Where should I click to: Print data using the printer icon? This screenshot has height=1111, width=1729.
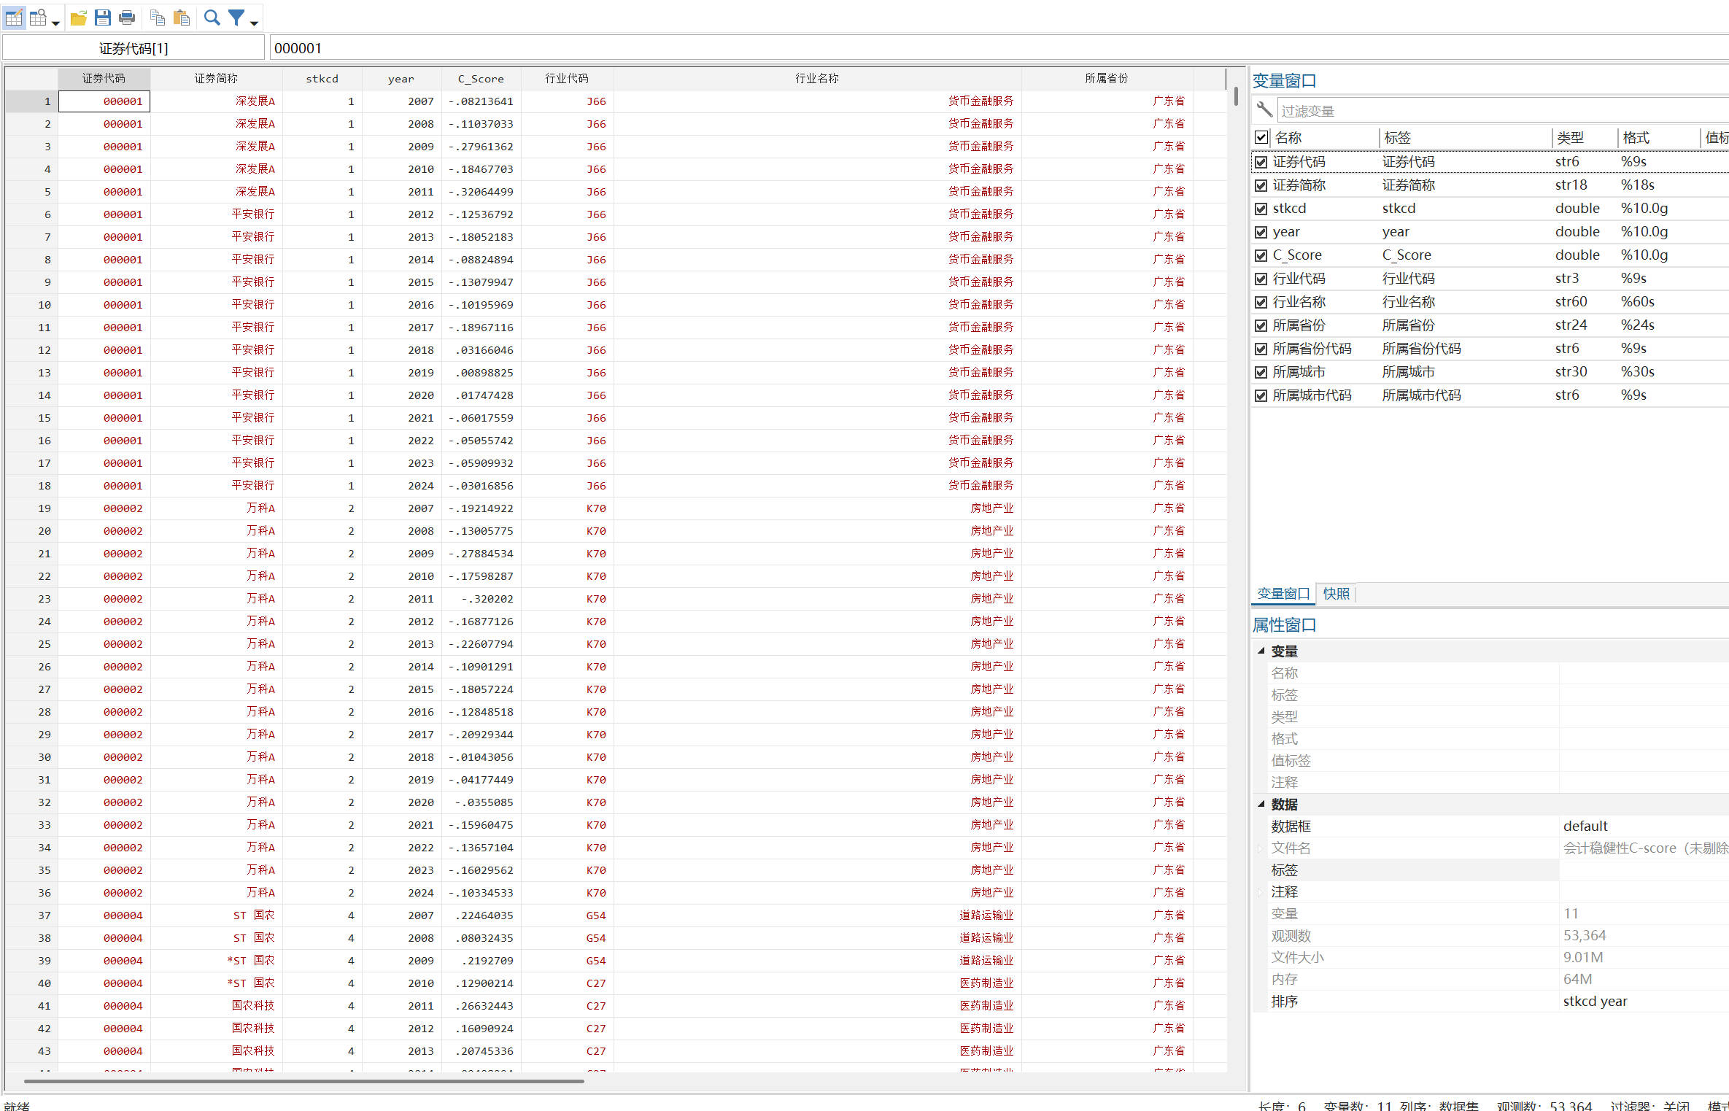[127, 18]
